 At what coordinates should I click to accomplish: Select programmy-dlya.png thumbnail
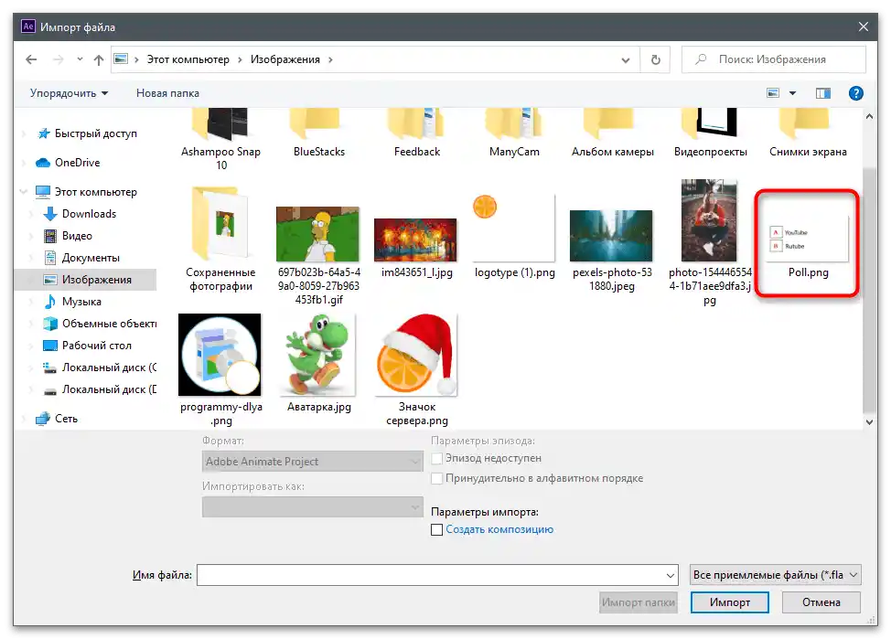[220, 355]
